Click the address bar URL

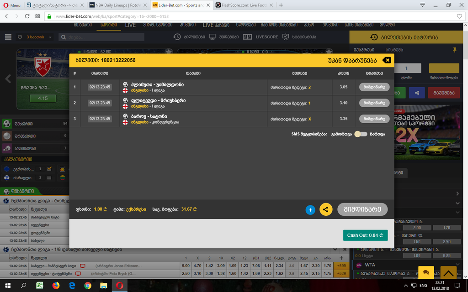(112, 16)
